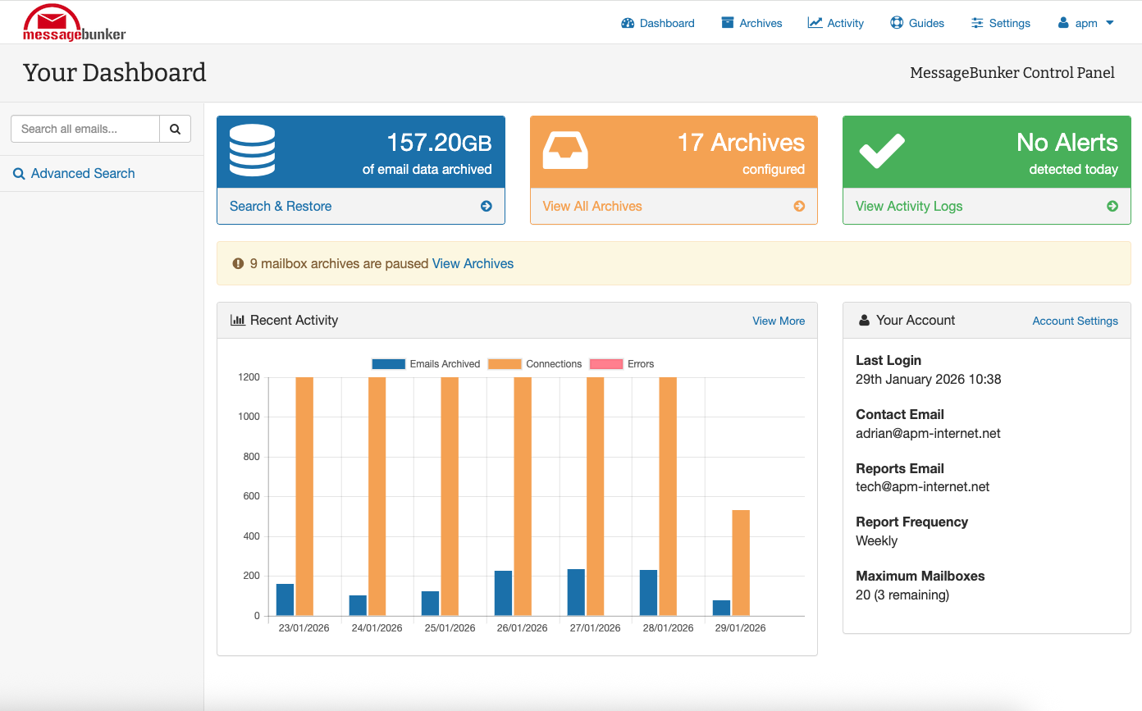Click the Search all emails input field
This screenshot has width=1142, height=711.
[x=85, y=129]
